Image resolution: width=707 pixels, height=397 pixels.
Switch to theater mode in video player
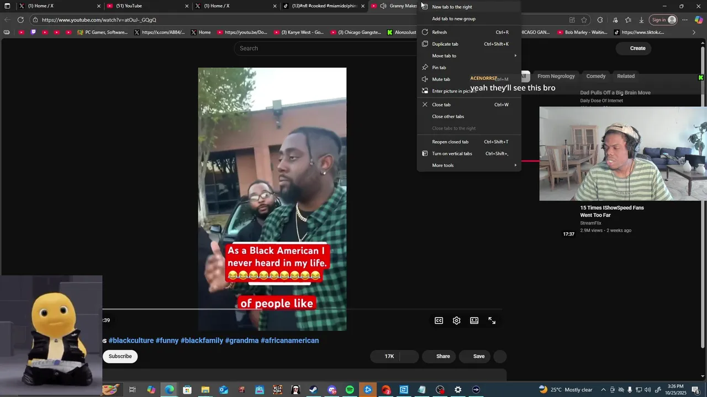click(x=474, y=320)
